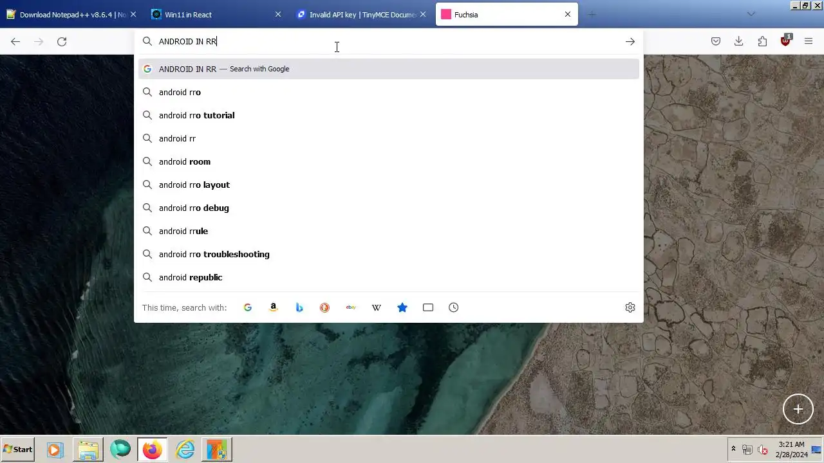Search in open Tabs icon
824x463 pixels.
point(428,307)
